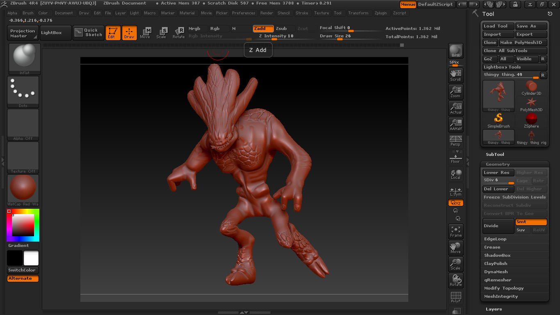Select the Scale transform icon
560x315 pixels.
click(162, 33)
